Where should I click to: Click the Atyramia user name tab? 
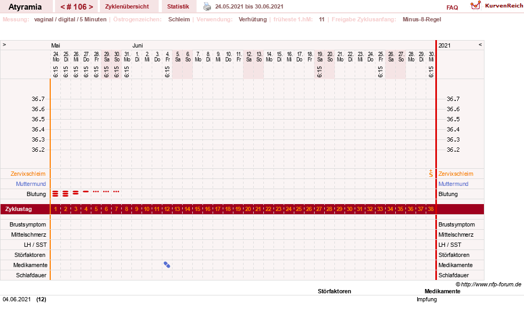point(25,7)
